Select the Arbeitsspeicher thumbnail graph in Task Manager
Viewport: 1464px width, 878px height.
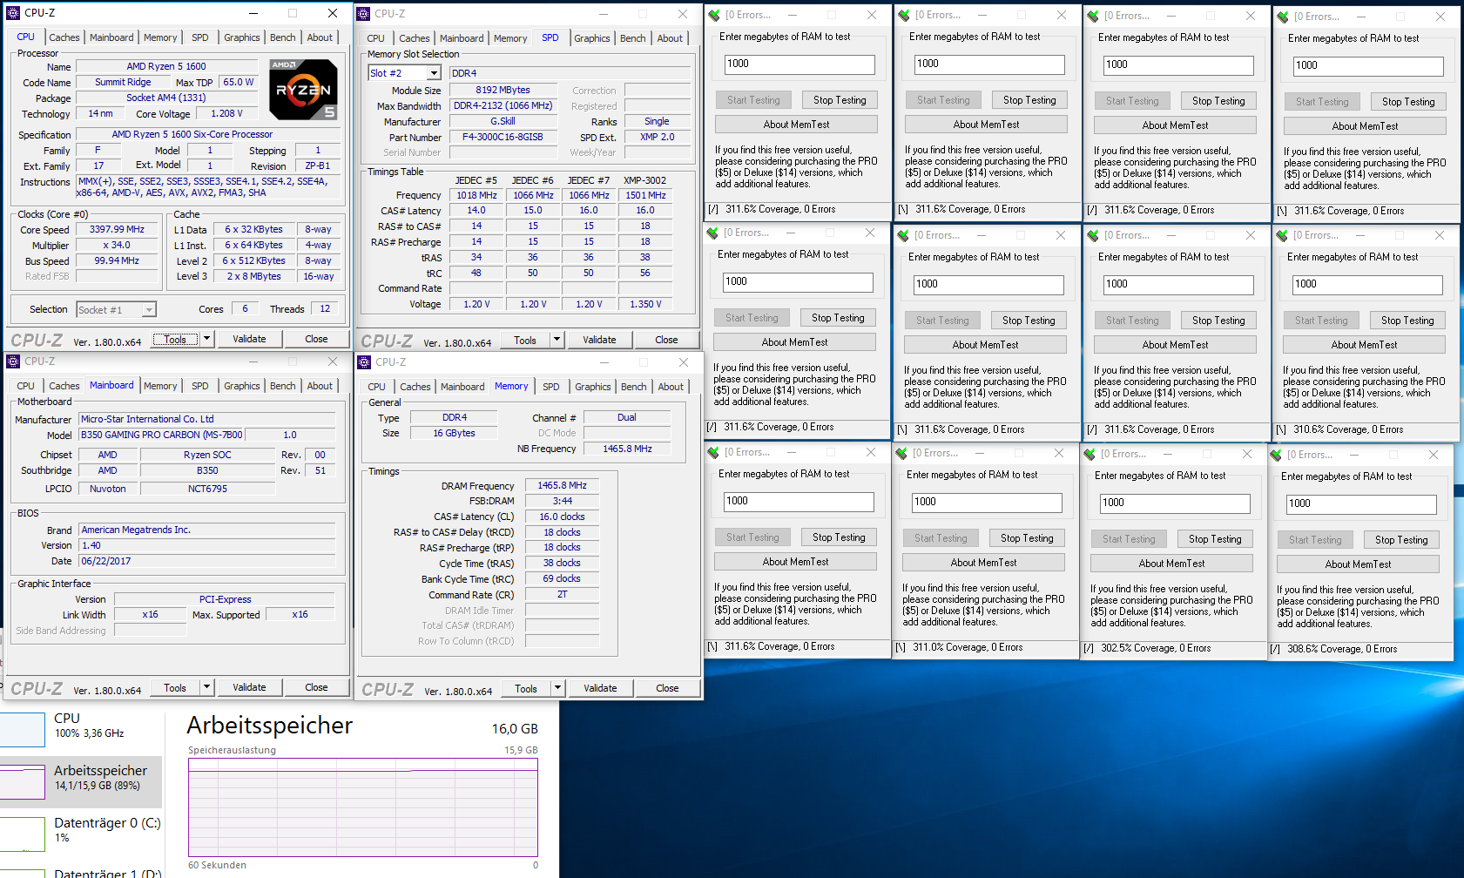(23, 781)
